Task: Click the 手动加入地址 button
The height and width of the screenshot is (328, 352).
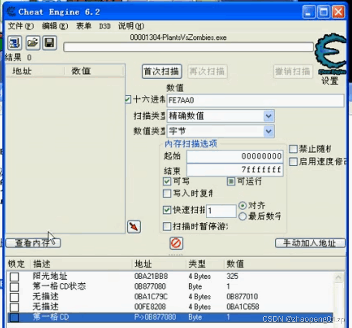Action: 310,243
